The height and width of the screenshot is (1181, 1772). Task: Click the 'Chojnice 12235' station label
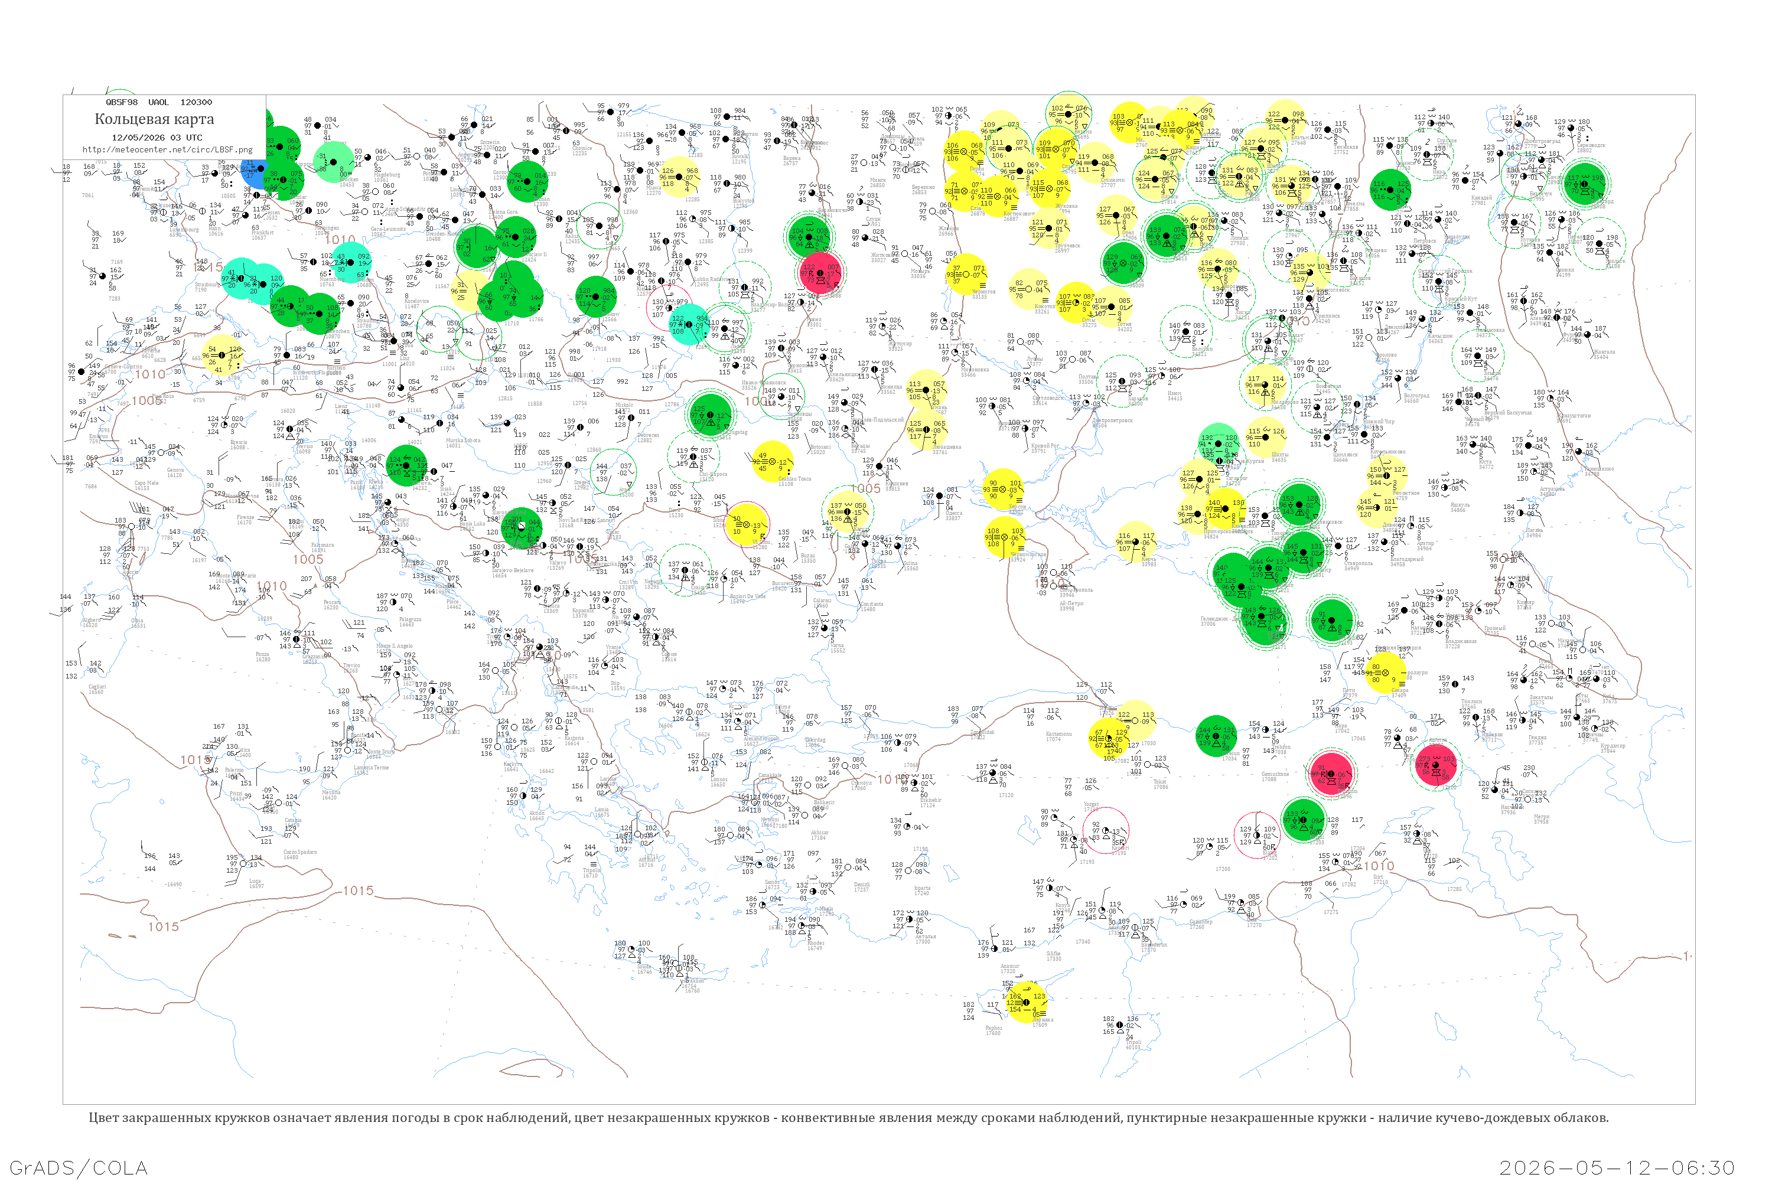click(x=582, y=151)
